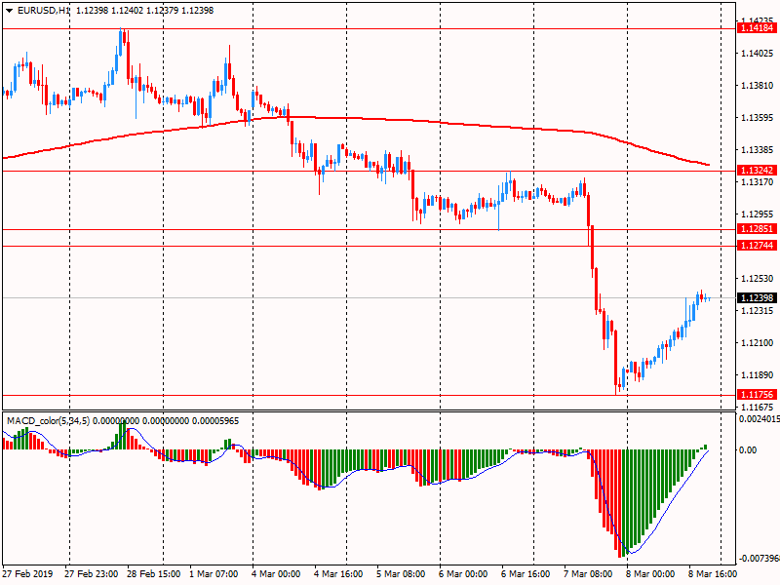Click the current price label 1.12398
The height and width of the screenshot is (585, 780).
[757, 298]
